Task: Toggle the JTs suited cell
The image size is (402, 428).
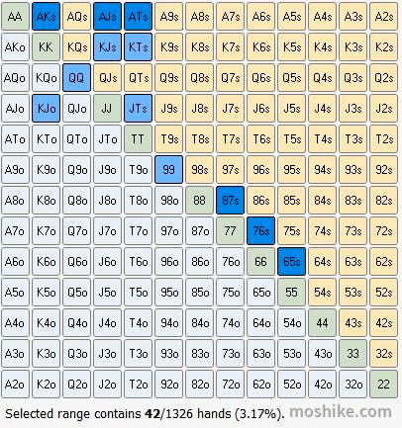Action: pyautogui.click(x=138, y=109)
